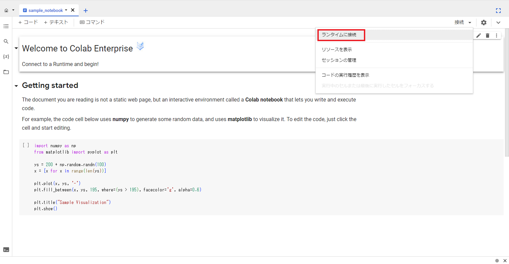Click the import numpy as np code line
The image size is (509, 264).
(55, 146)
